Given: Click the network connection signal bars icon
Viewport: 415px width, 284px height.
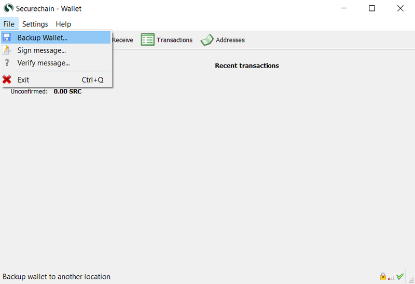Looking at the screenshot, I should (x=391, y=277).
